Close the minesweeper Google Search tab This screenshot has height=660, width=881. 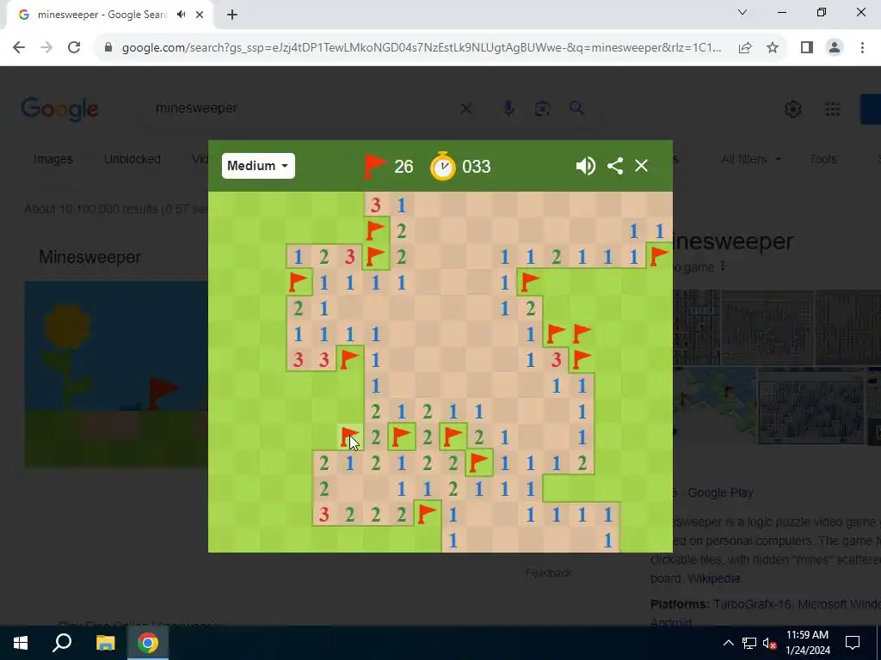[200, 15]
